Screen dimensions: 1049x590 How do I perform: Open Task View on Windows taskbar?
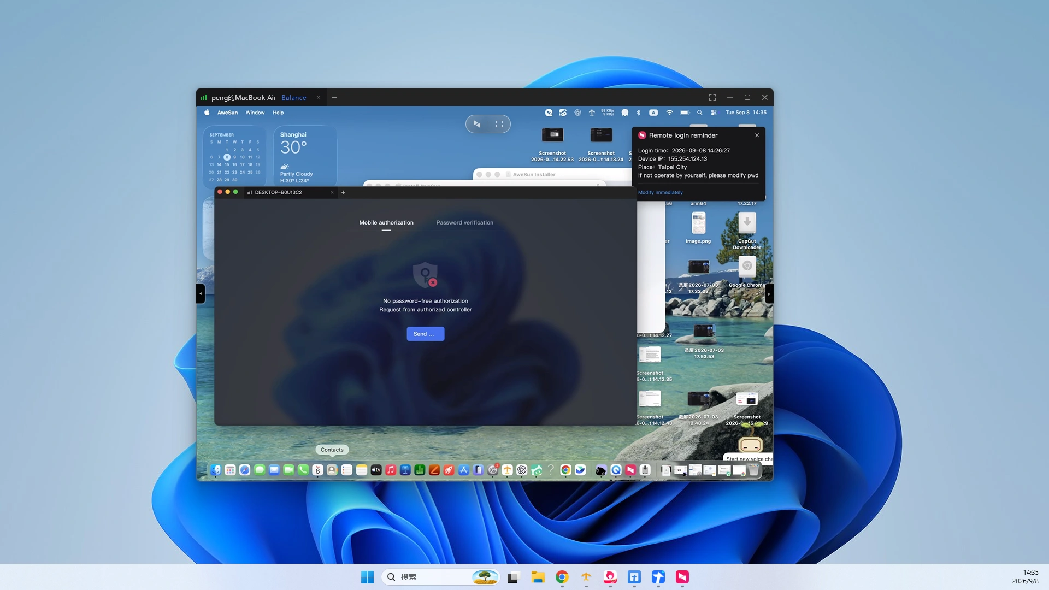tap(513, 577)
